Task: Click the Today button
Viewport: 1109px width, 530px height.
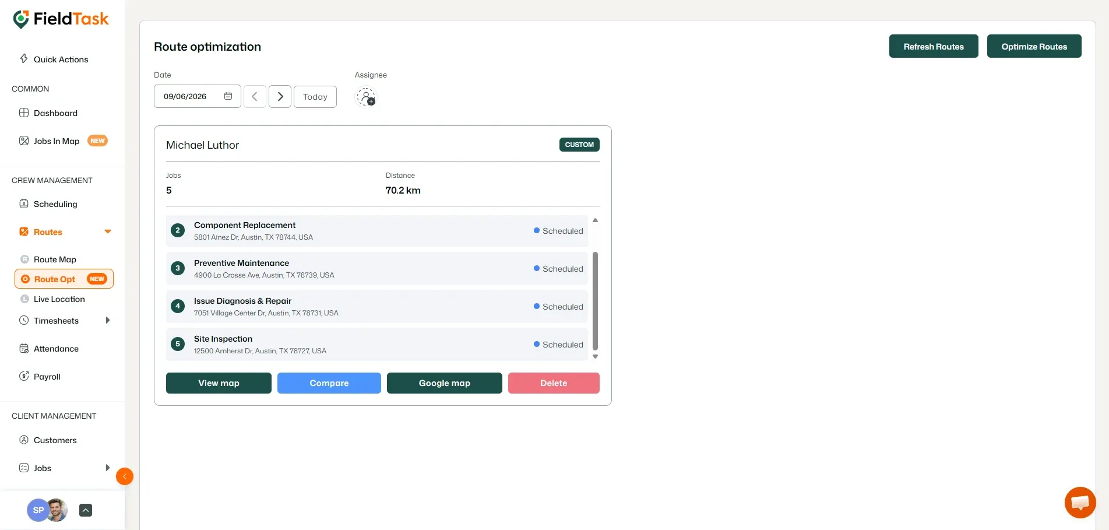Action: pyautogui.click(x=315, y=96)
